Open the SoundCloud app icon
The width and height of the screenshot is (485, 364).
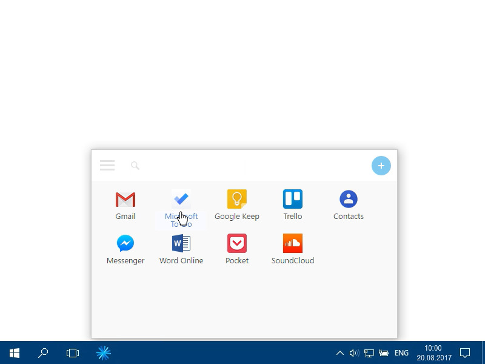click(293, 243)
